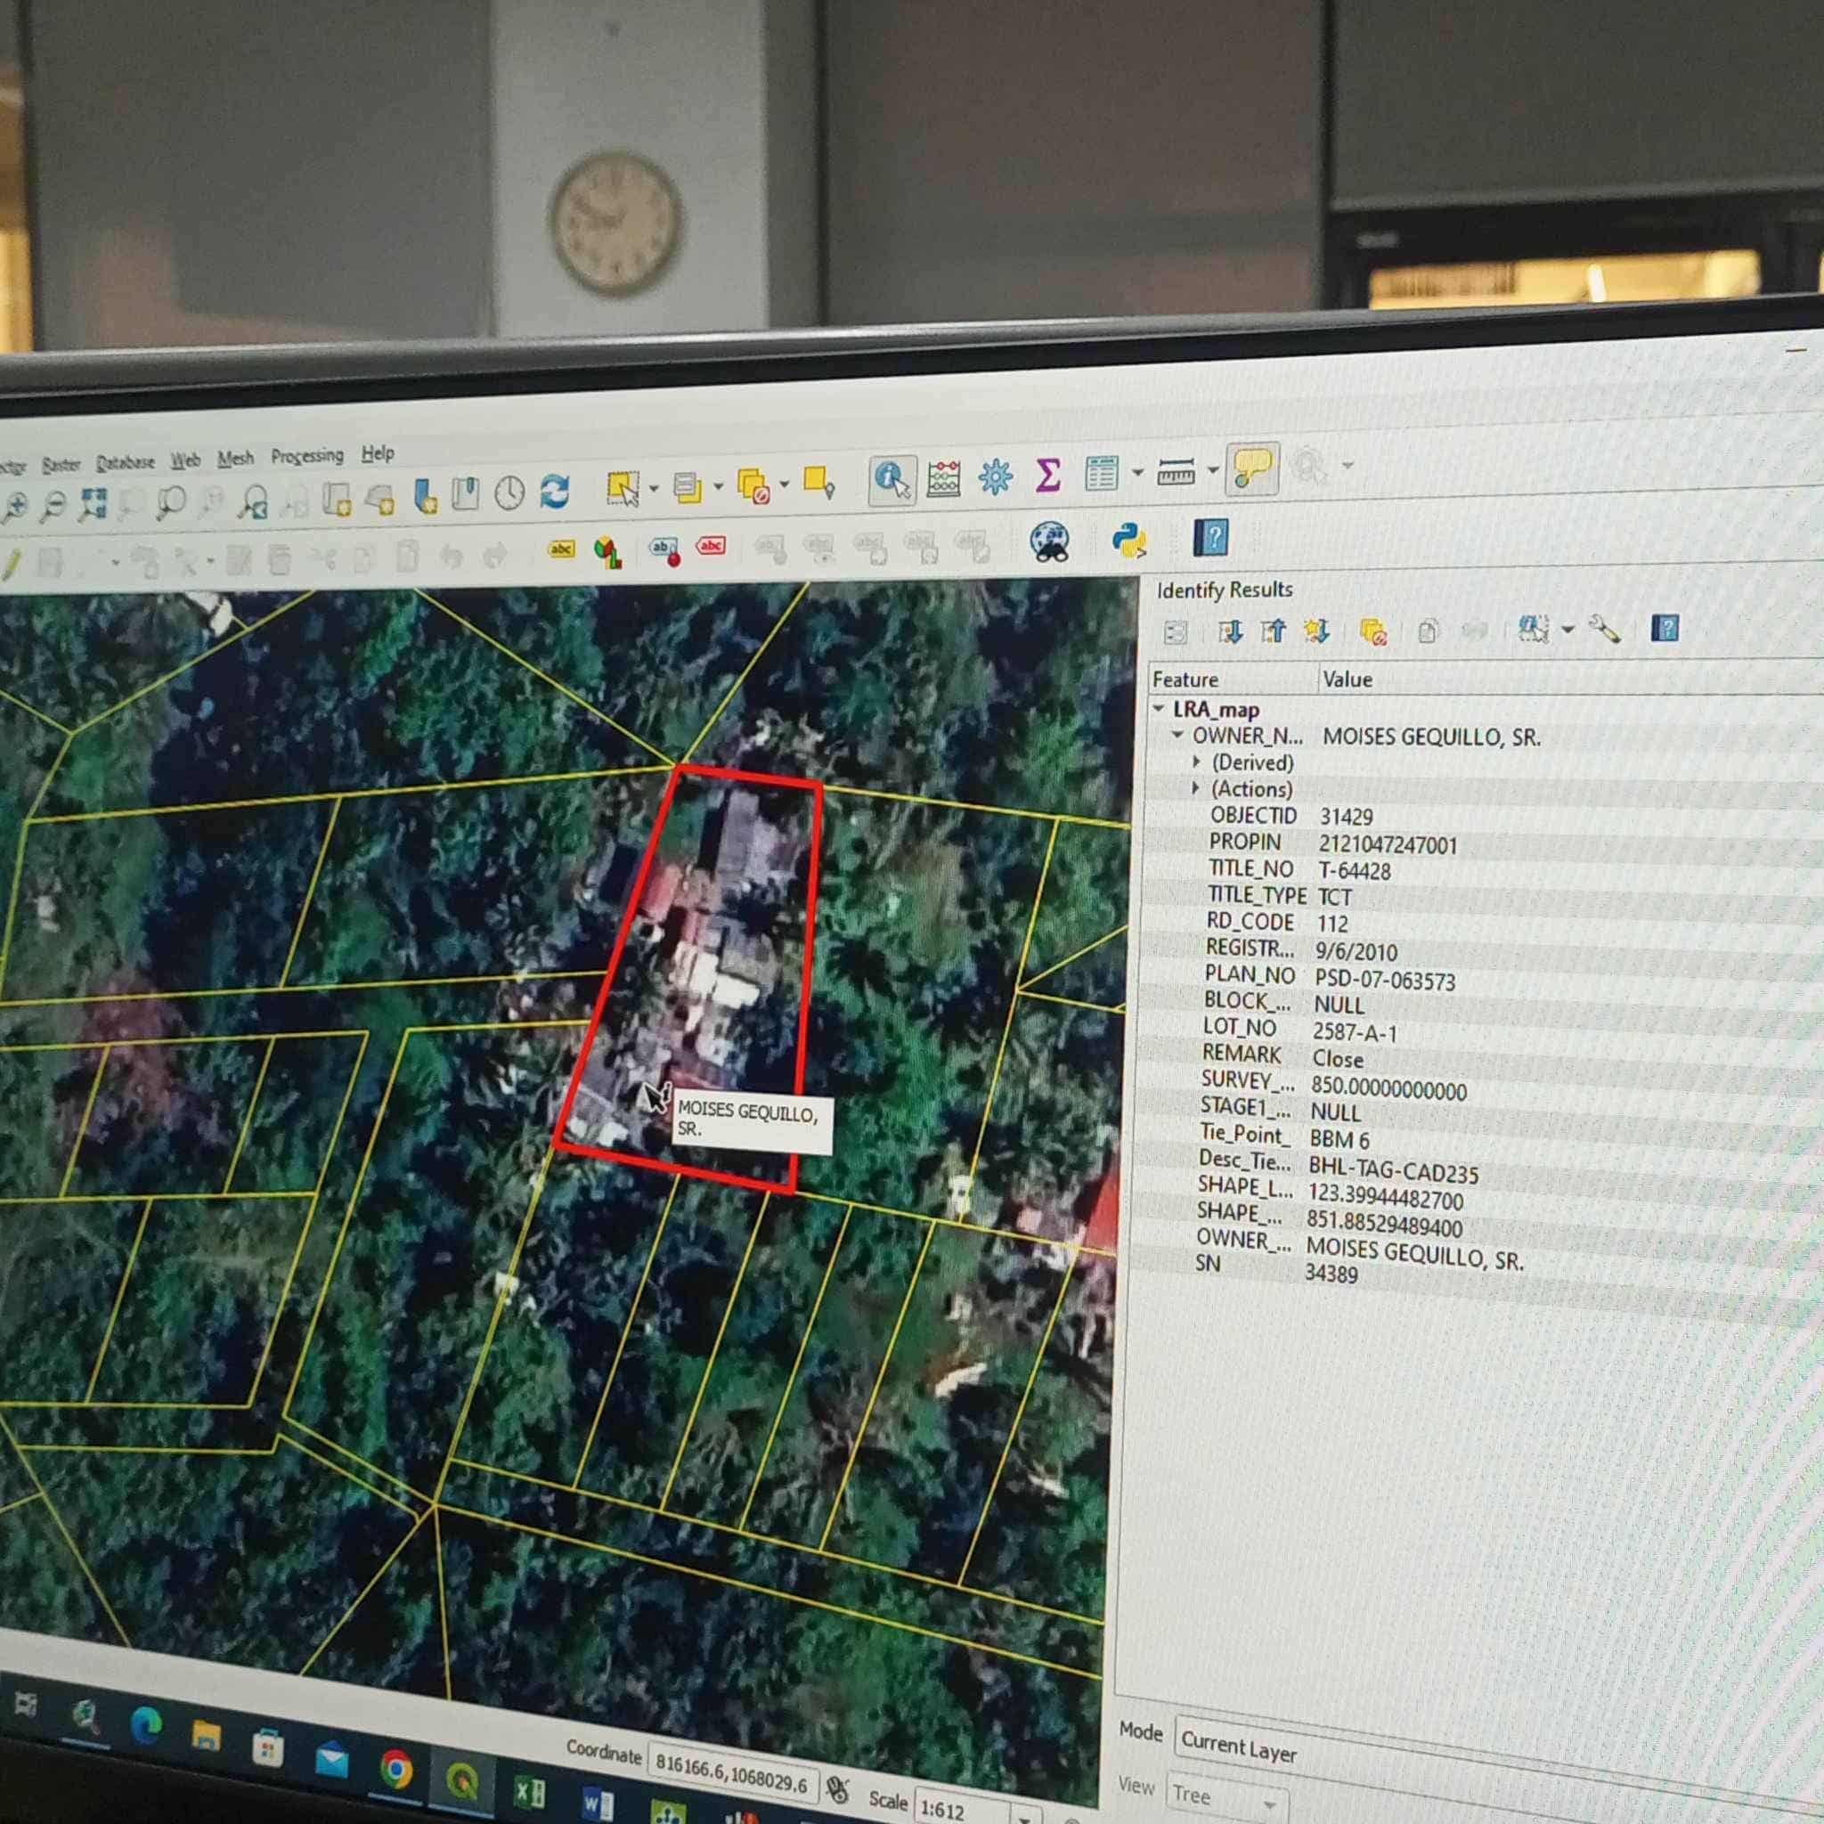Open the Web menu
Viewport: 1824px width, 1824px height.
pos(186,460)
